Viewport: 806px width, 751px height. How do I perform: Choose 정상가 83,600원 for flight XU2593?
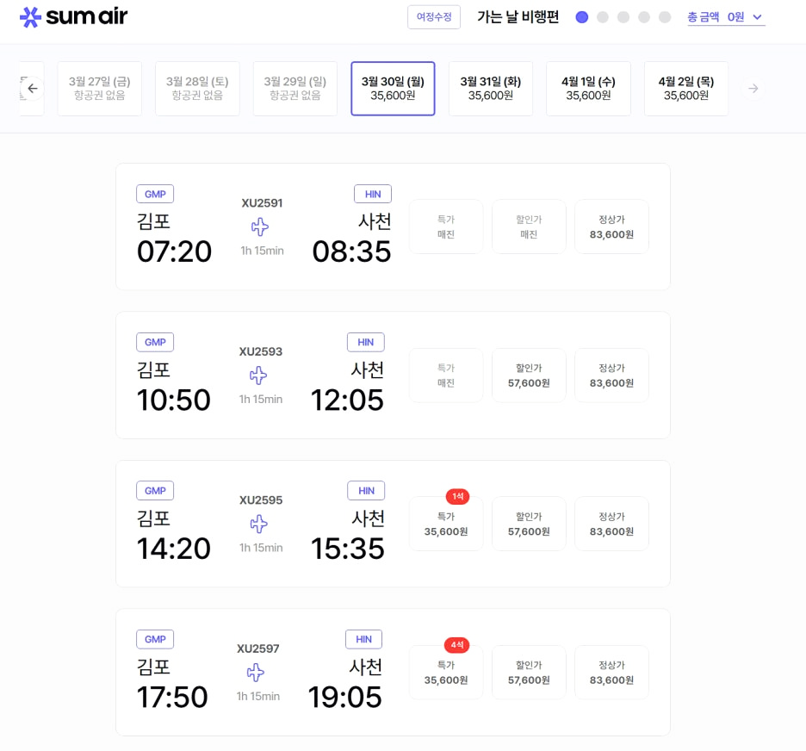(x=611, y=375)
